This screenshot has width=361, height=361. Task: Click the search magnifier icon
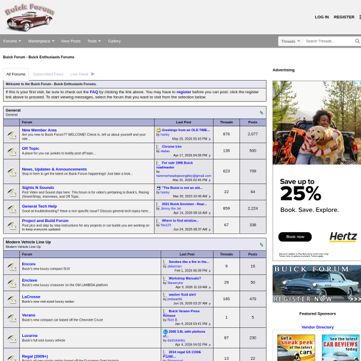point(357,41)
